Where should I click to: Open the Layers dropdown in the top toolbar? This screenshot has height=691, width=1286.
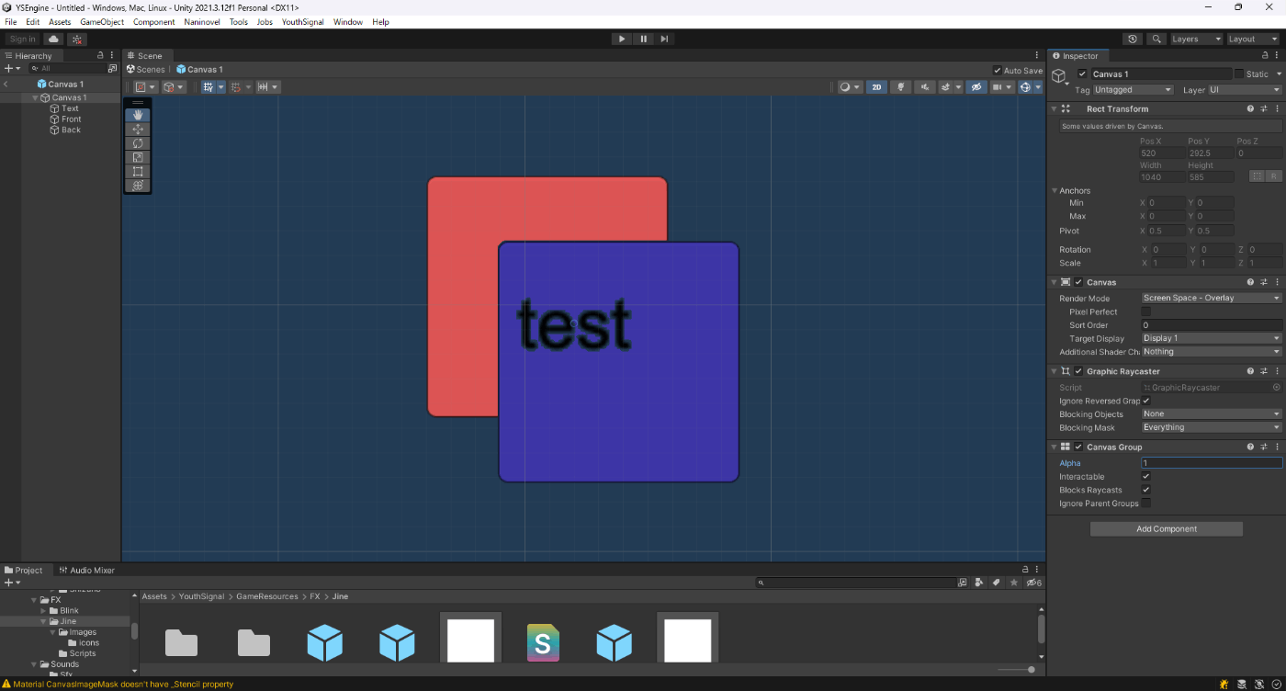[x=1195, y=38]
